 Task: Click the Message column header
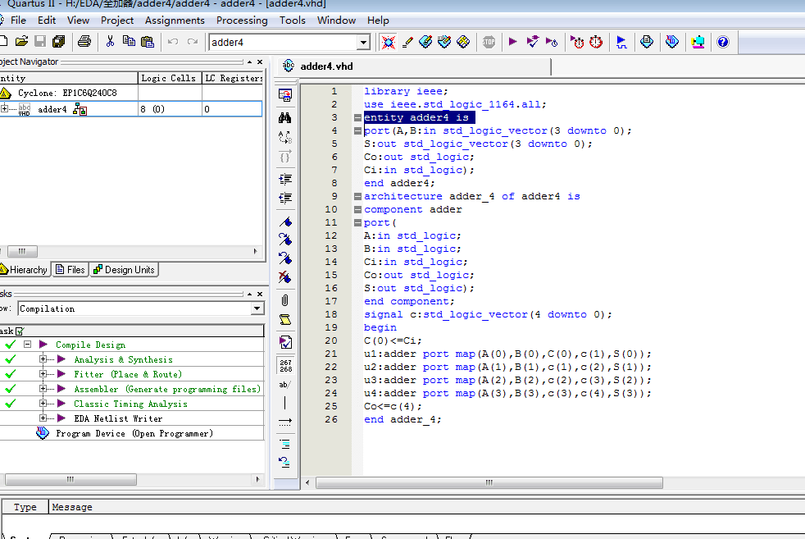(72, 507)
